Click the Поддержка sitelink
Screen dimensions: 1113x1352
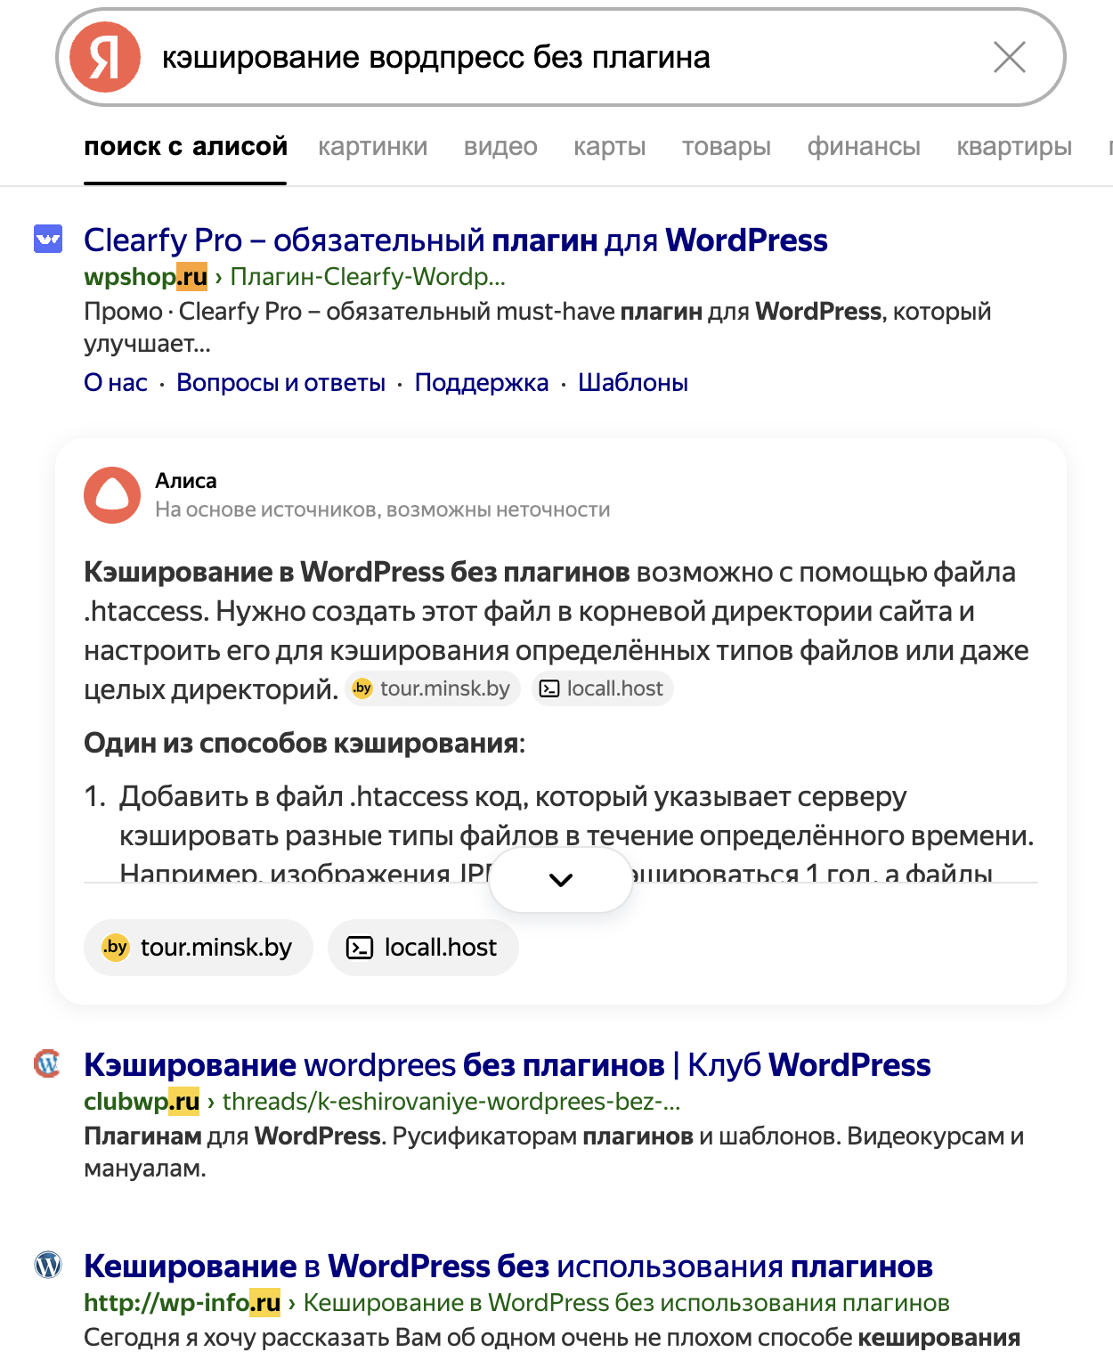point(481,383)
